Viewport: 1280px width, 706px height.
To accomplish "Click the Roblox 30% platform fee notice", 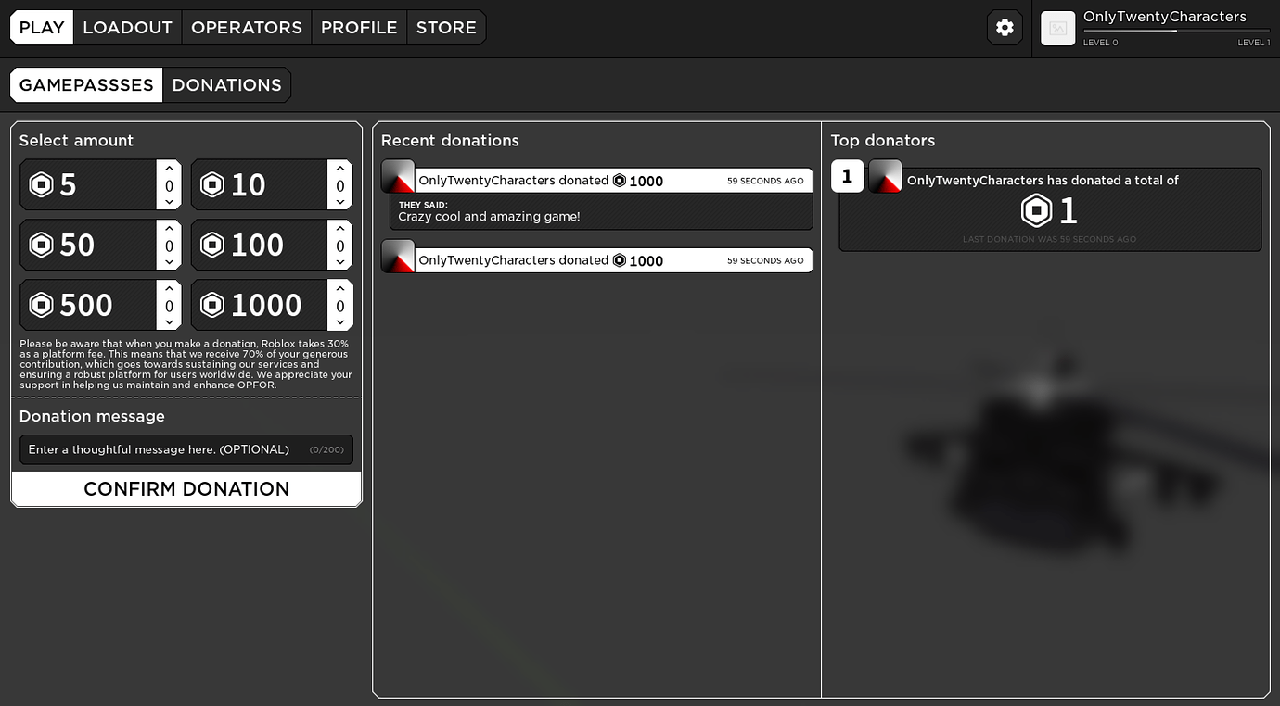I will pyautogui.click(x=186, y=364).
